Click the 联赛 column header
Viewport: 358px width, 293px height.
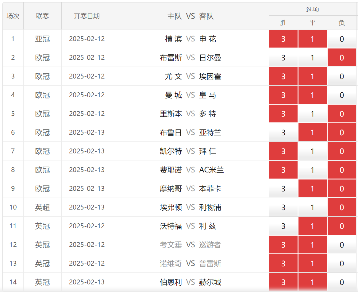42,16
